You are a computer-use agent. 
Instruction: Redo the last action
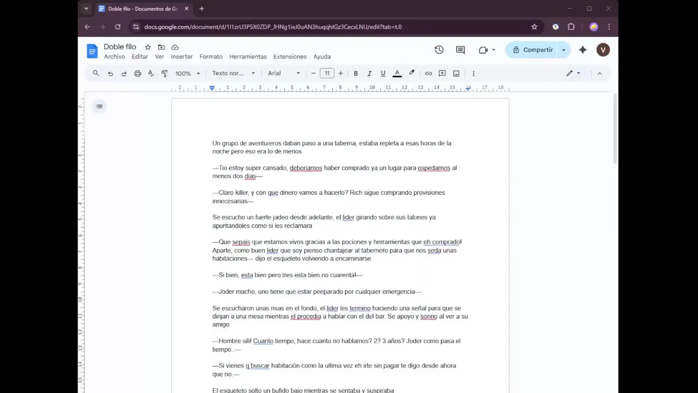click(124, 73)
